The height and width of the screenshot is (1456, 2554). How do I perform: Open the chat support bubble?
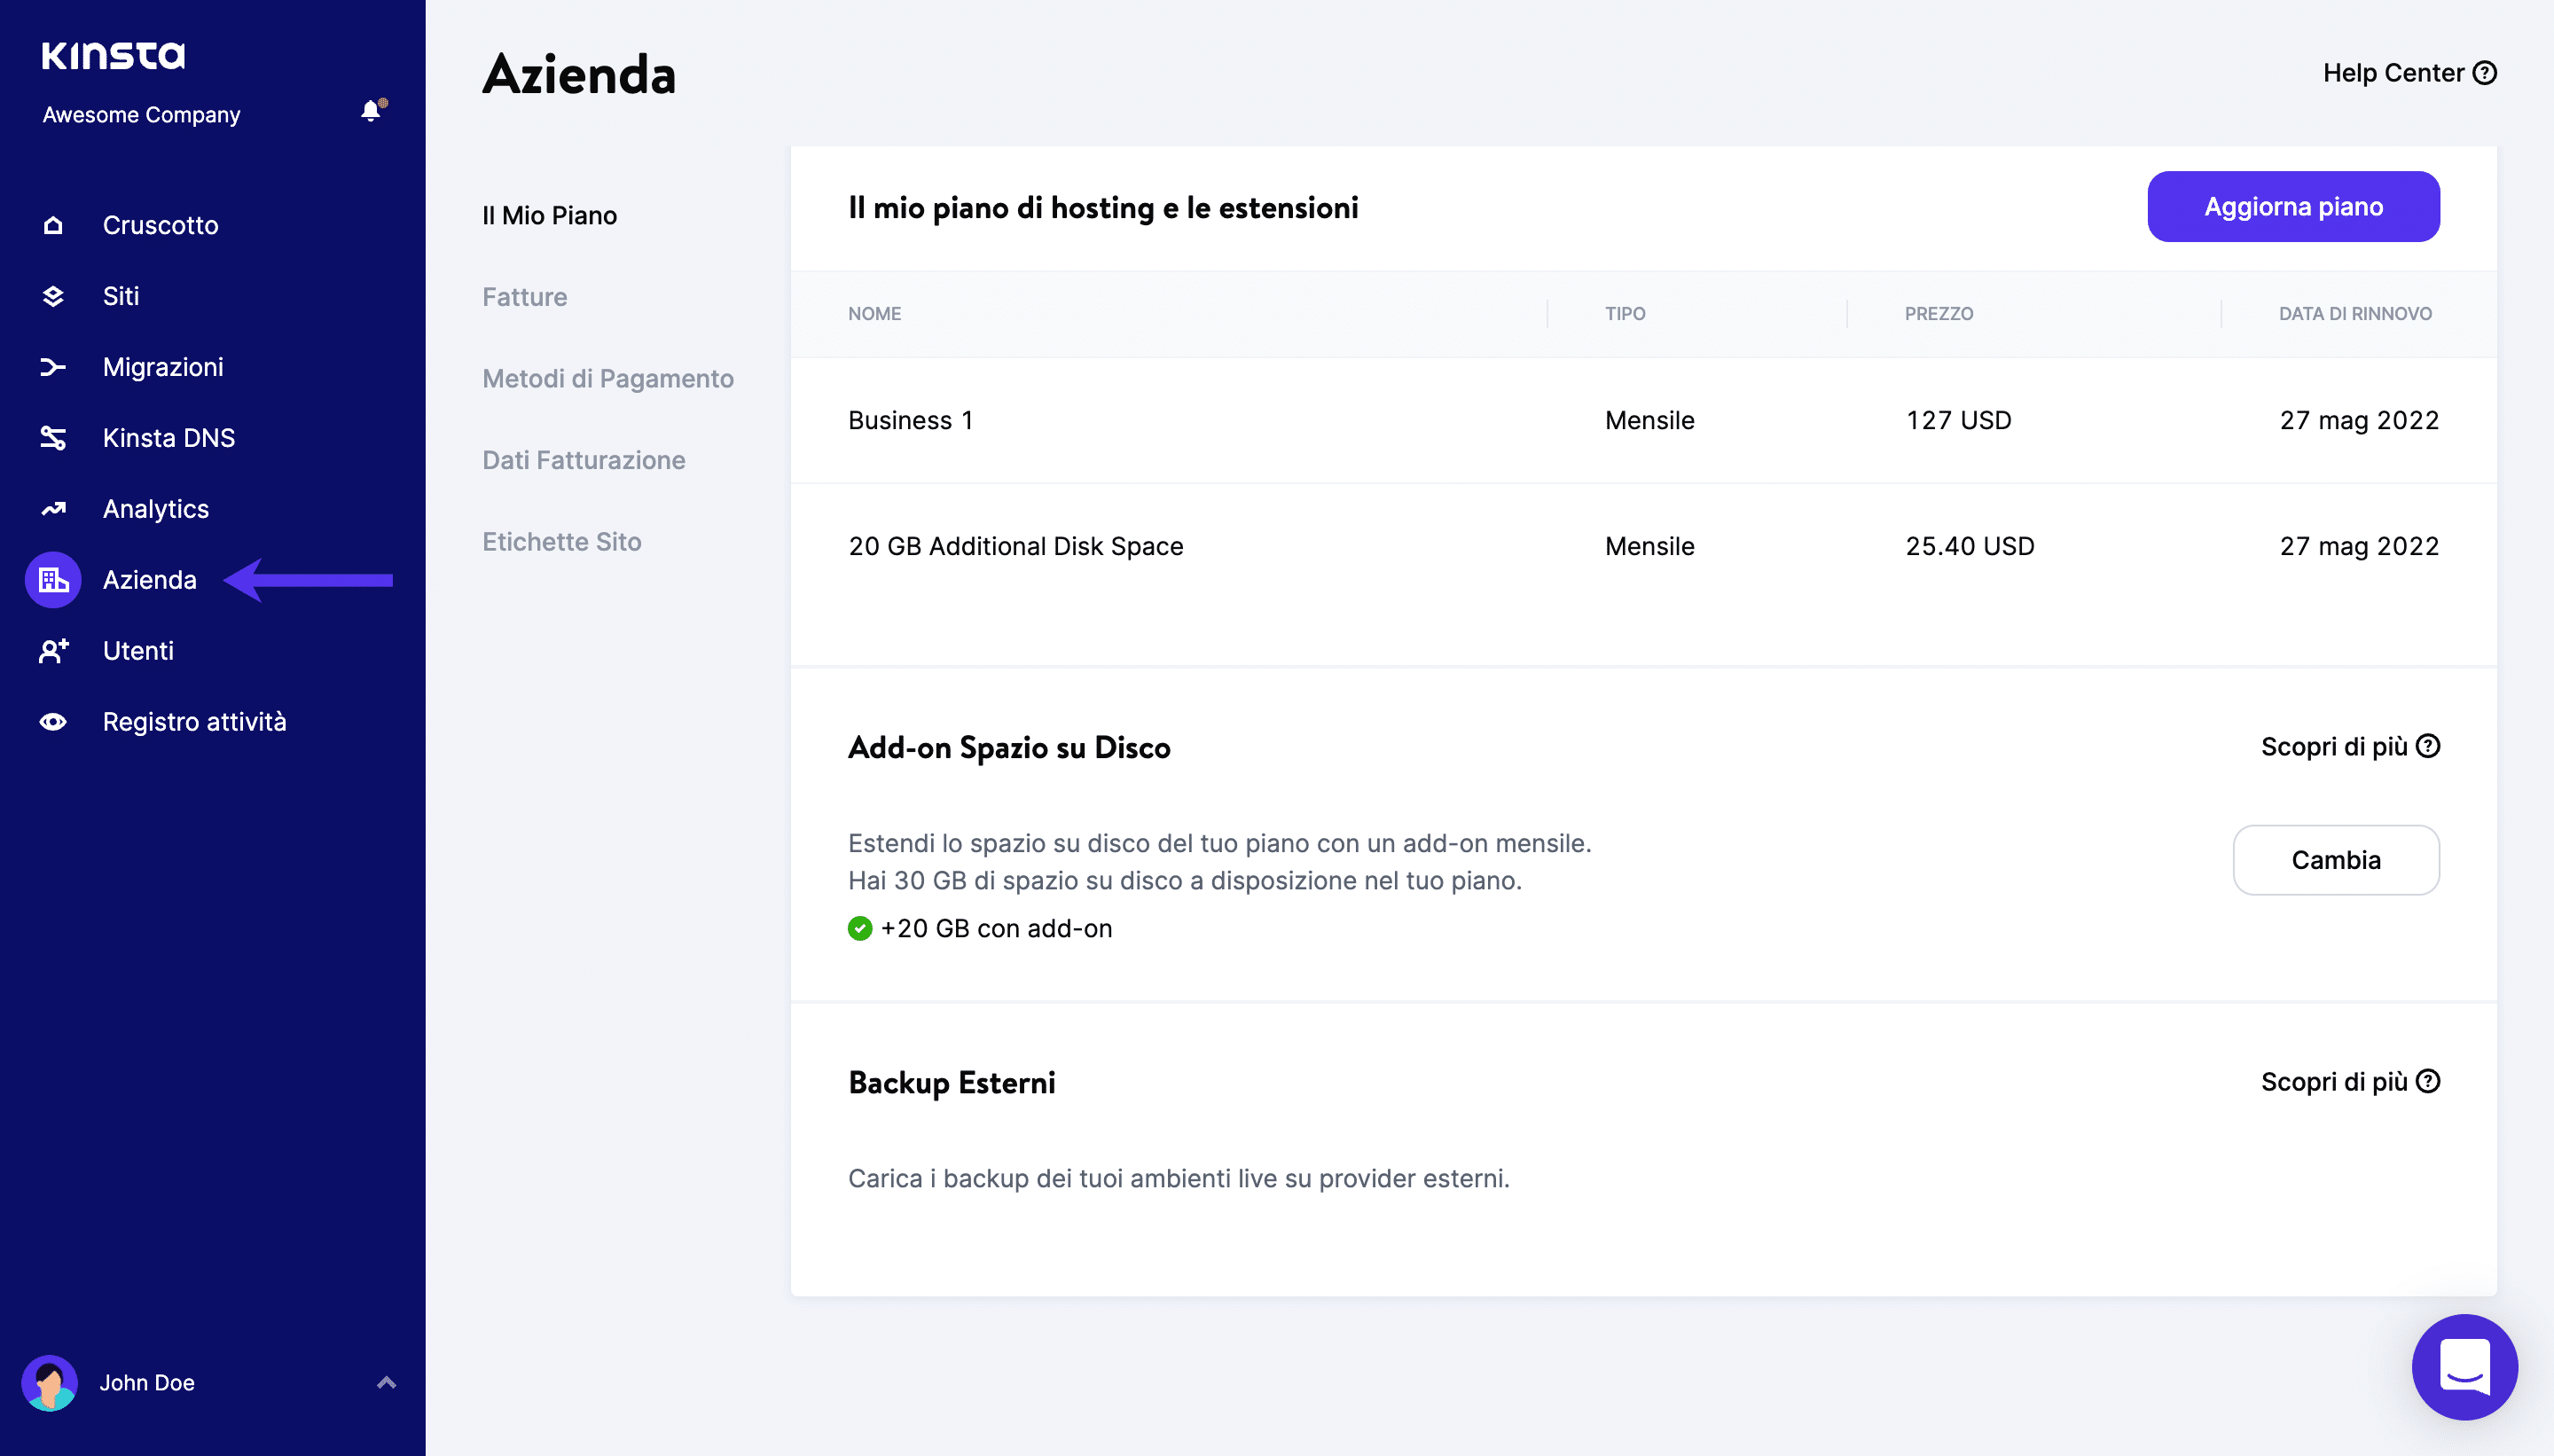[2465, 1367]
